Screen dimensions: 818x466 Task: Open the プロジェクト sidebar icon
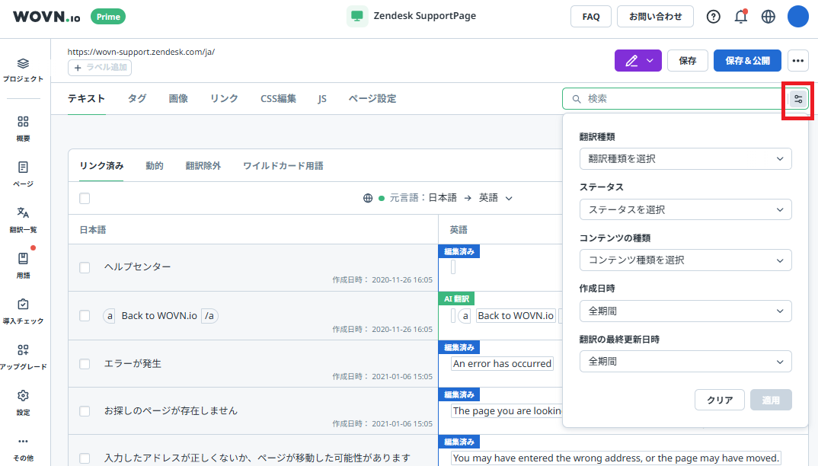(23, 69)
